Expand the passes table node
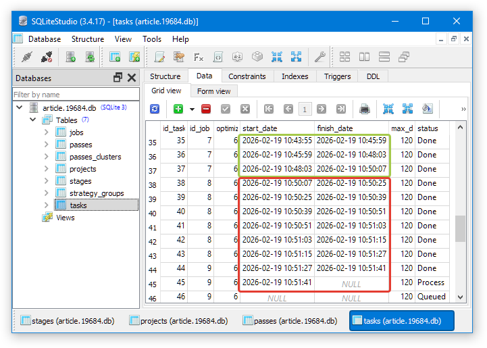Screen dimensions: 487x348 (47, 145)
